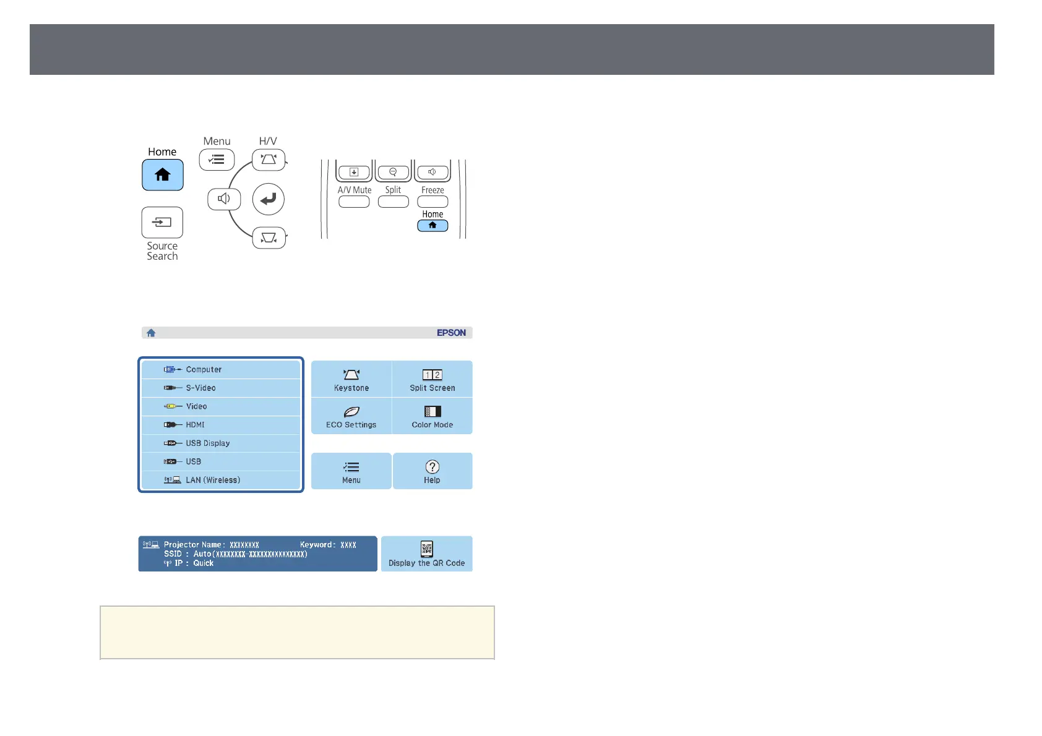
Task: Open the Color Mode tile
Action: 433,416
